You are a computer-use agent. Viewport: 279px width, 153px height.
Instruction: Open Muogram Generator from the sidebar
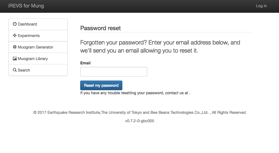(36, 47)
